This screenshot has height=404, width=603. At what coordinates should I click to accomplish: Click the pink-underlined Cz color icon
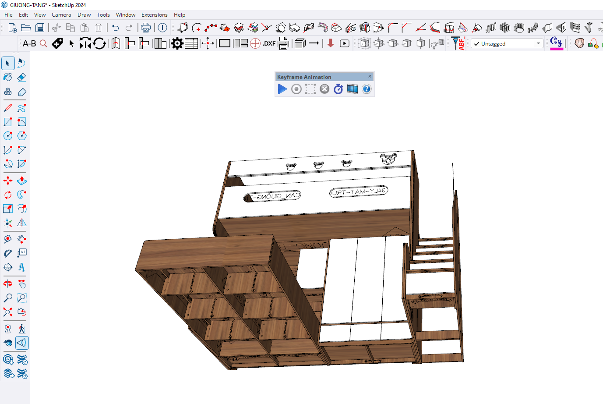click(x=556, y=43)
